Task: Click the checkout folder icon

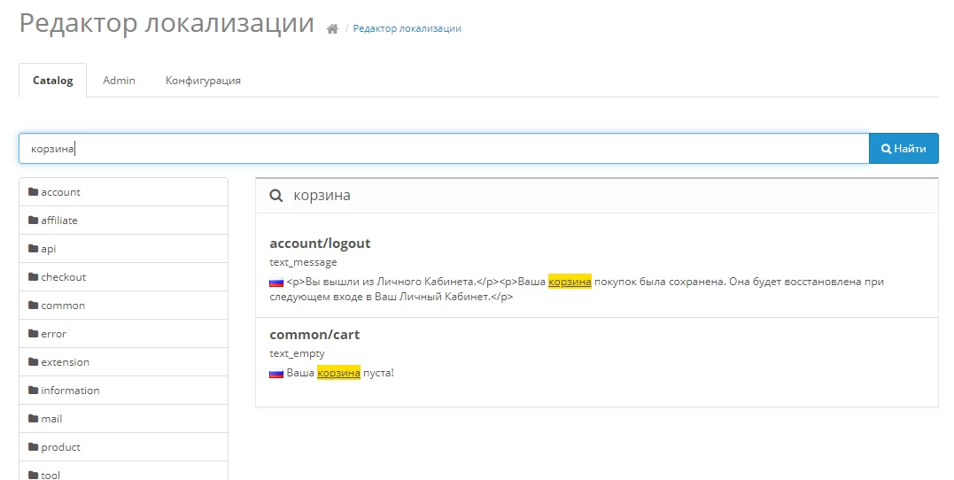Action: [x=34, y=277]
